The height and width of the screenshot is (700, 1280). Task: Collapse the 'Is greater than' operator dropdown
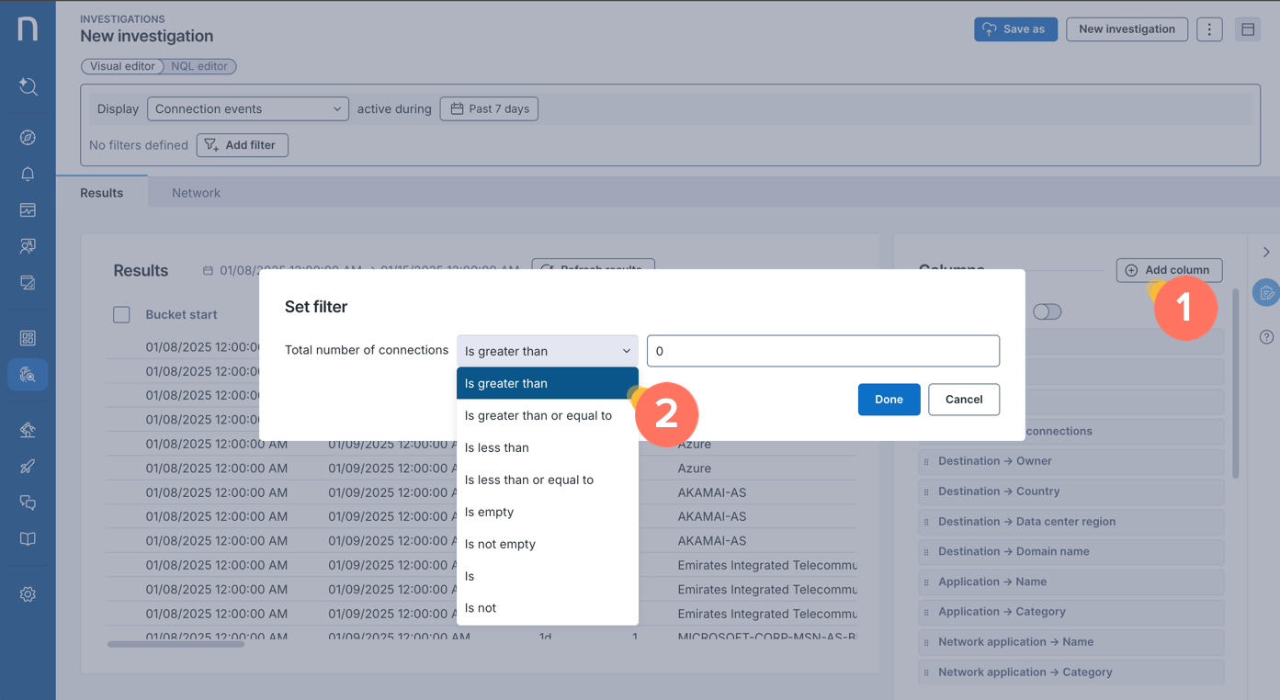pos(547,351)
